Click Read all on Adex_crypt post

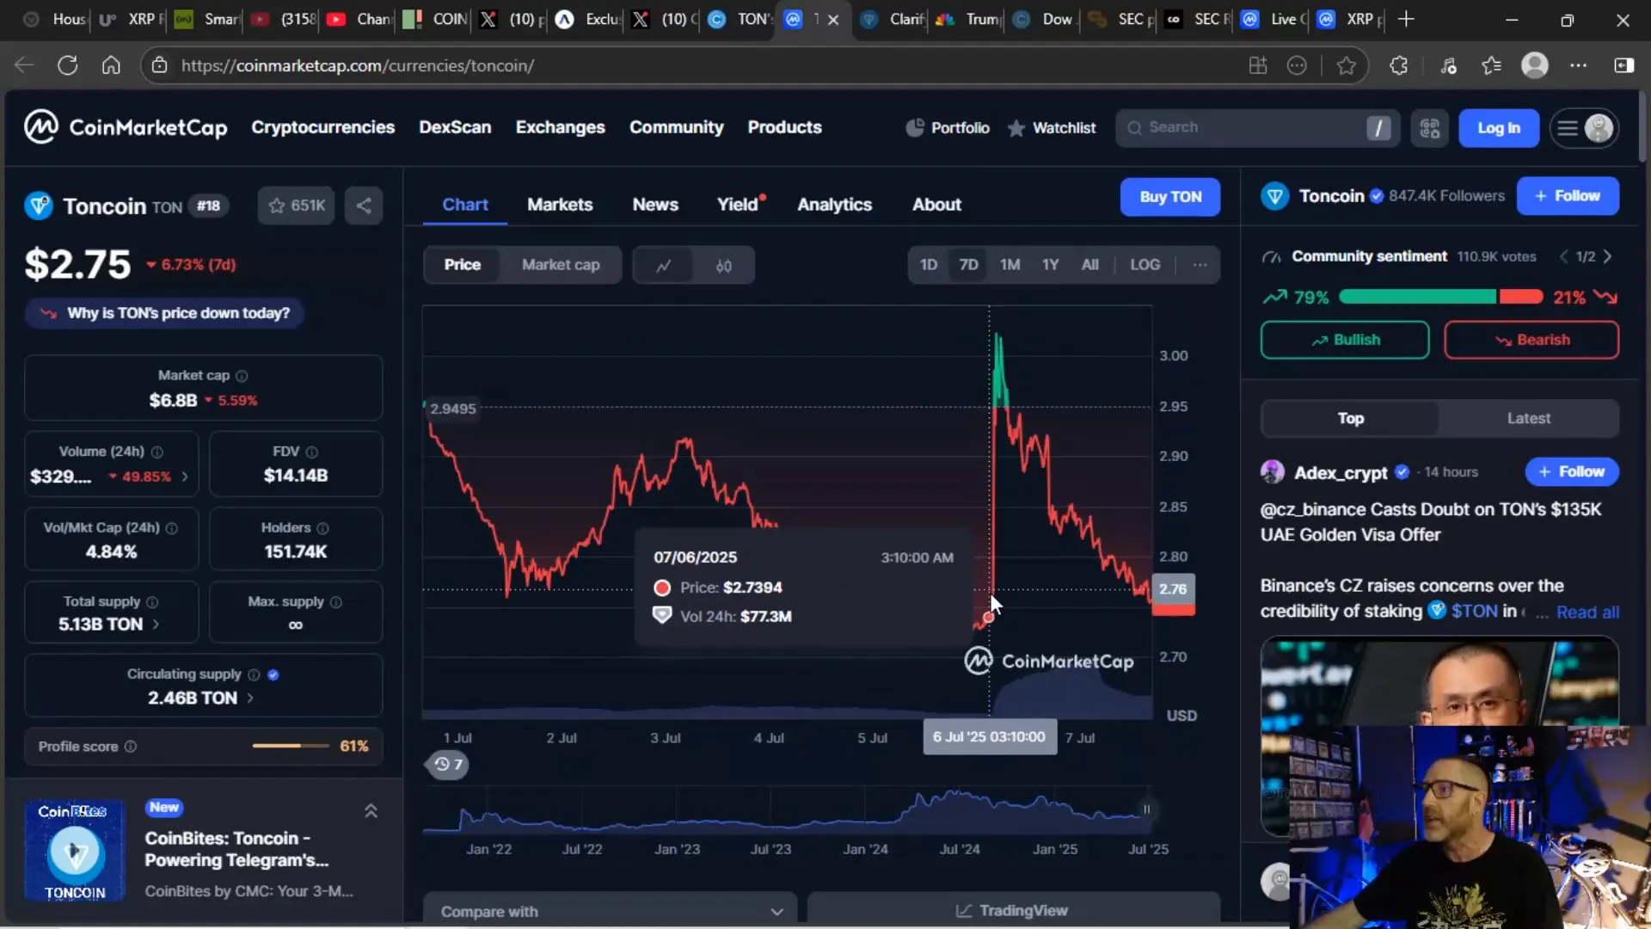1587,612
